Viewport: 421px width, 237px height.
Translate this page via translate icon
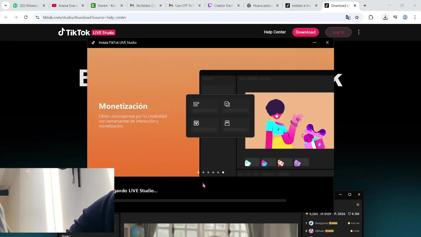point(348,17)
